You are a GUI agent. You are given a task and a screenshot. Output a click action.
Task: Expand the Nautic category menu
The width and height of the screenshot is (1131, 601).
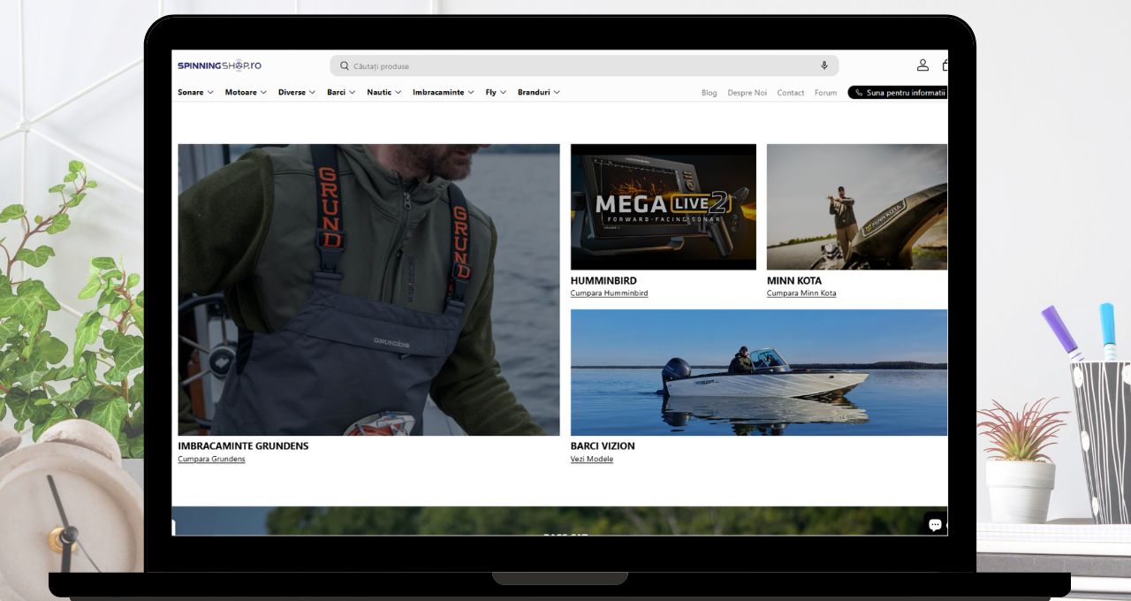click(x=384, y=92)
